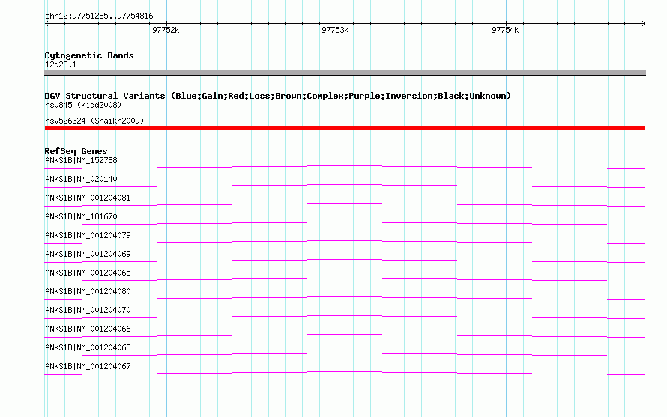Select transcript ANKS1B|NM_001204079
Image resolution: width=667 pixels, height=417 pixels.
(88, 236)
